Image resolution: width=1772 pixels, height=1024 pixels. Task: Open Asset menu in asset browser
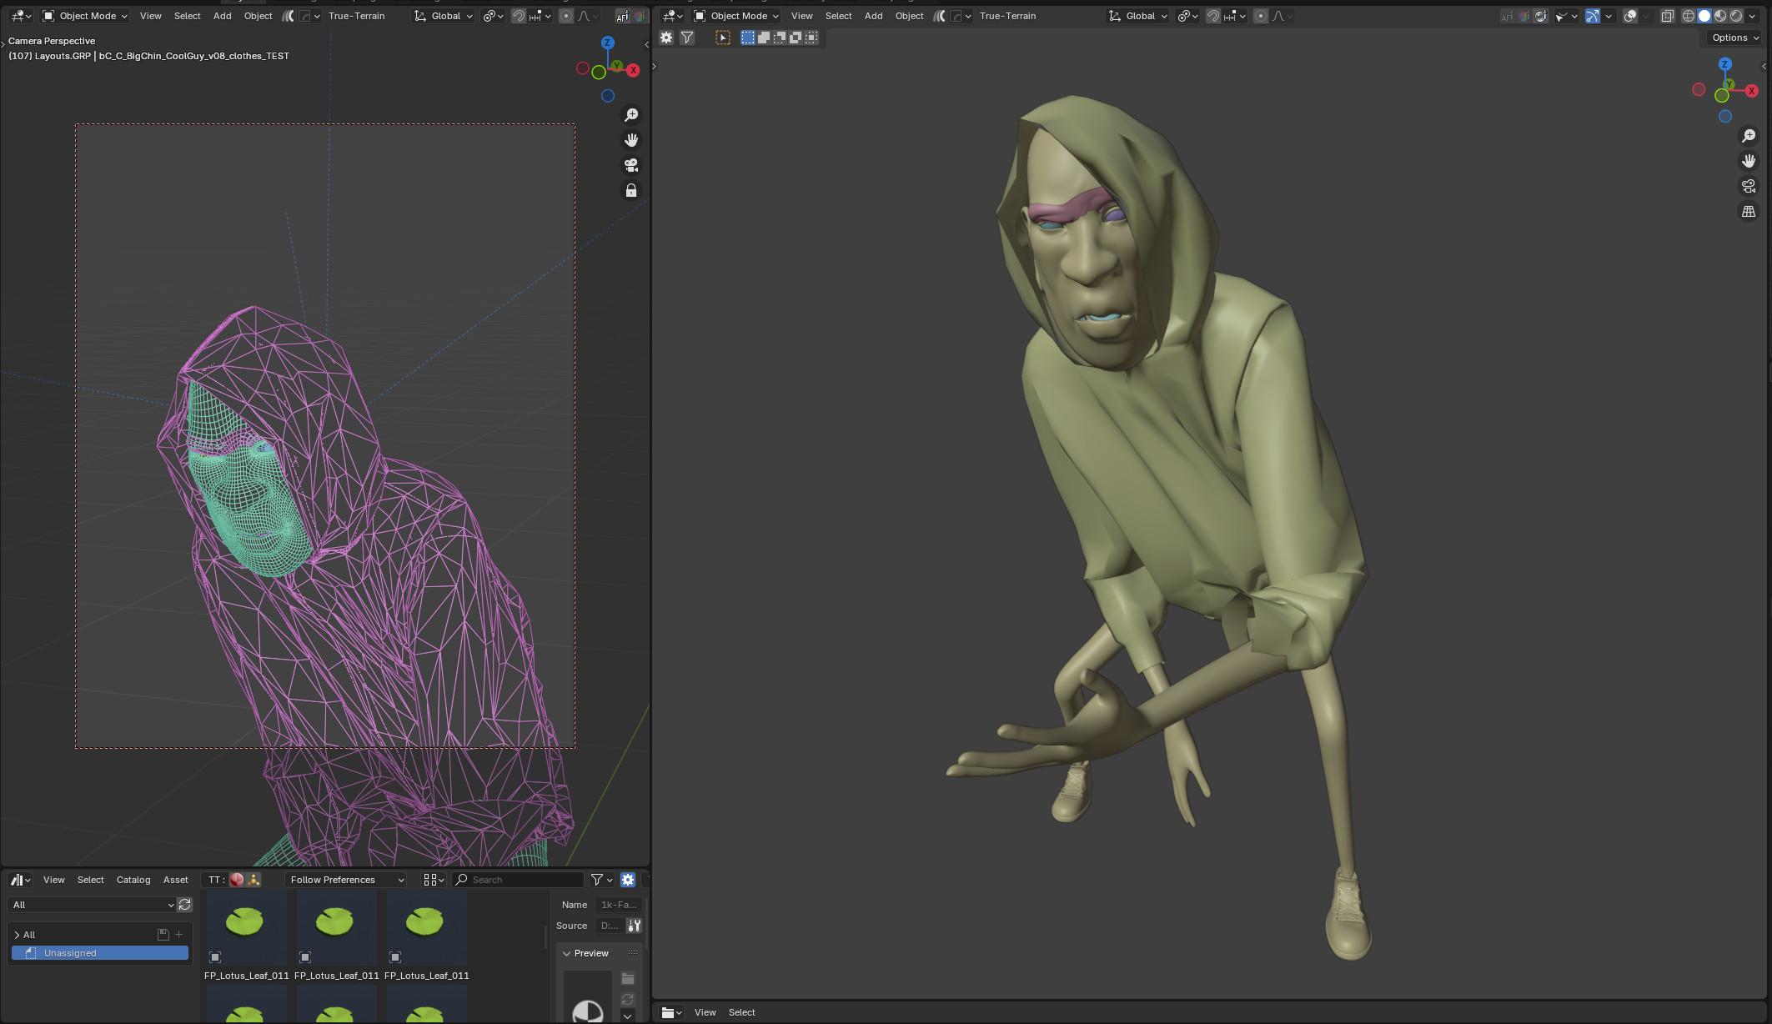coord(175,880)
